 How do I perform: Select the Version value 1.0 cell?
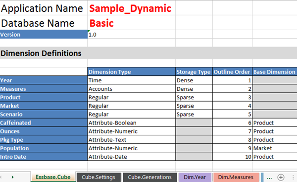coord(132,35)
